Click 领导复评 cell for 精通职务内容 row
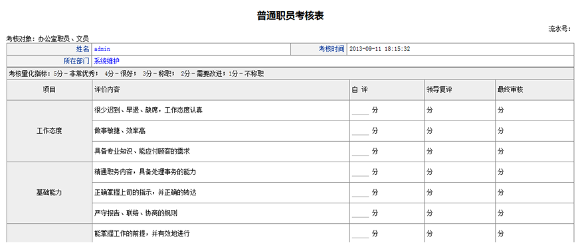 pos(460,172)
